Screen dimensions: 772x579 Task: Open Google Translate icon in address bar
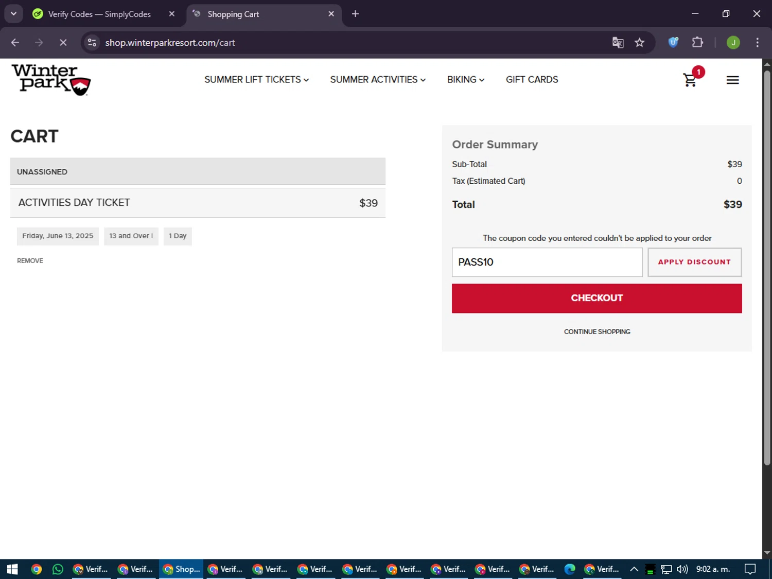point(618,43)
